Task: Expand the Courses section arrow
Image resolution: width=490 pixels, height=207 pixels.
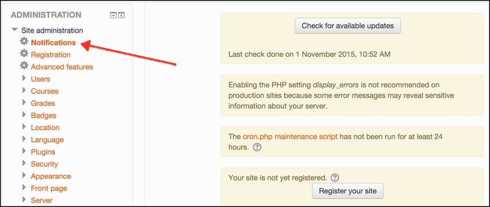Action: (24, 90)
